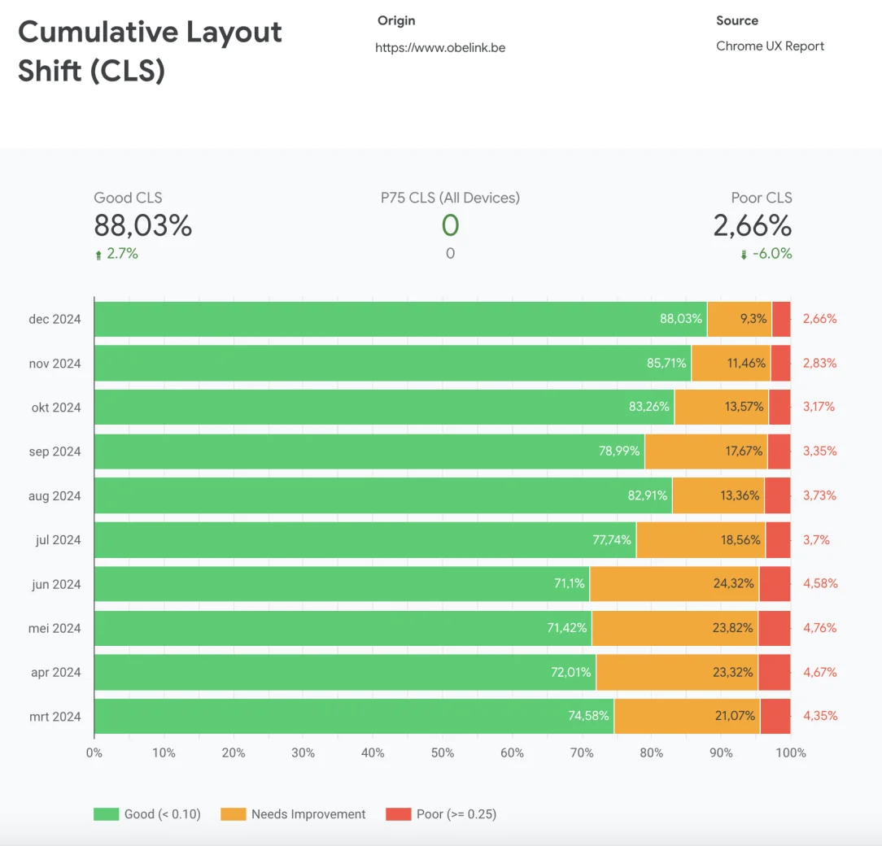Screen dimensions: 882x846
Task: Click the 50% tick on the x-axis
Action: click(x=443, y=753)
